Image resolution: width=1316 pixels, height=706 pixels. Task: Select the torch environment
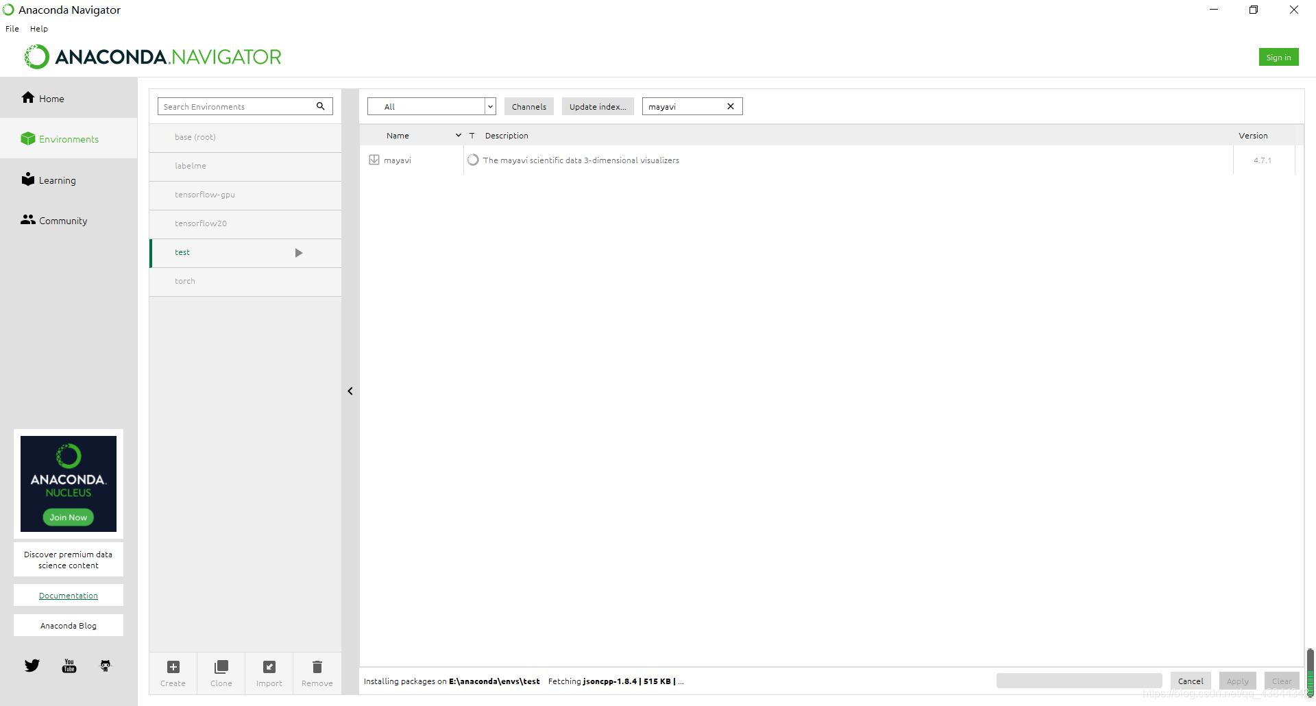pos(245,281)
